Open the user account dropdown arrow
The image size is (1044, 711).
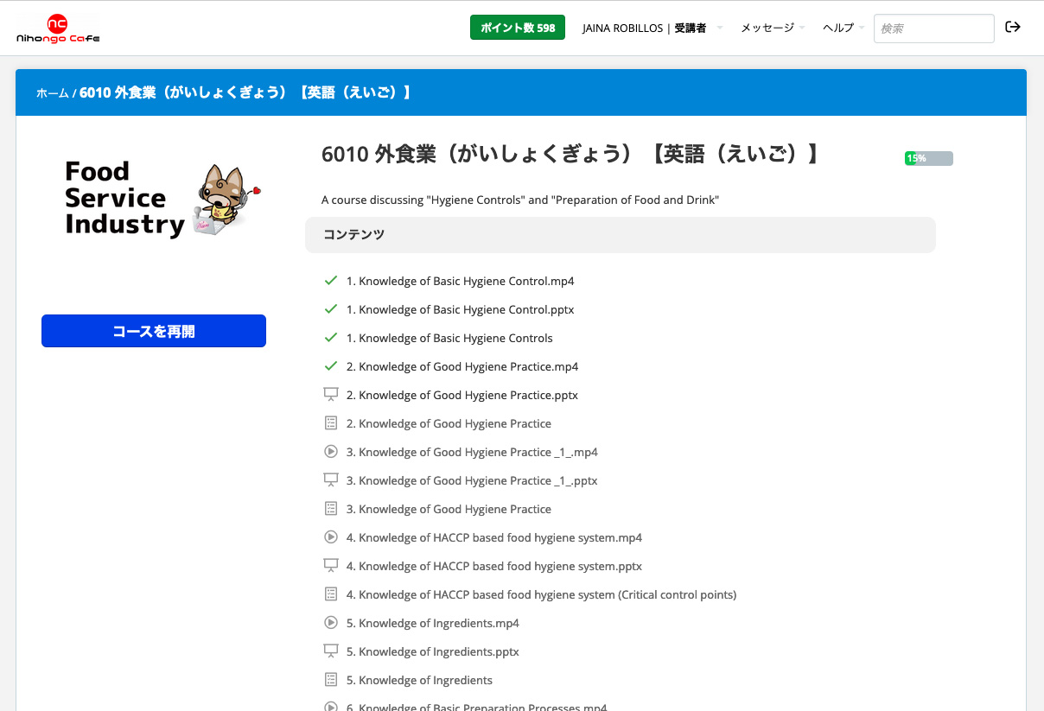[x=720, y=29]
